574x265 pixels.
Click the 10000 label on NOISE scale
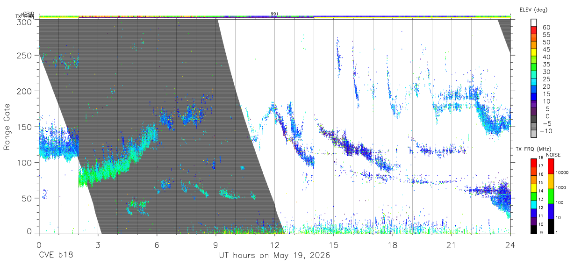click(563, 172)
